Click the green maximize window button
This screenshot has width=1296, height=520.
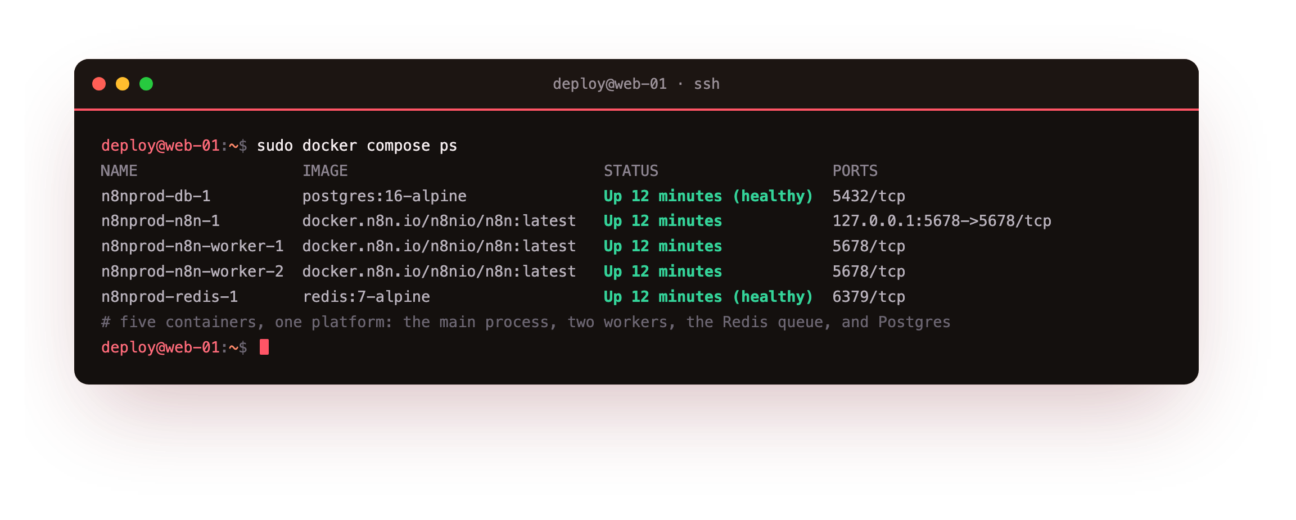pyautogui.click(x=146, y=84)
